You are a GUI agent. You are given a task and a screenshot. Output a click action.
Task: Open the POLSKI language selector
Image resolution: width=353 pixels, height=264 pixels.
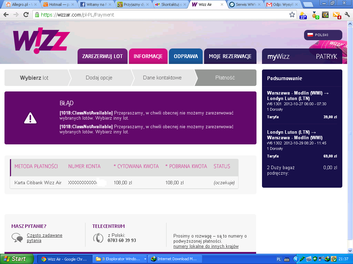coord(323,35)
